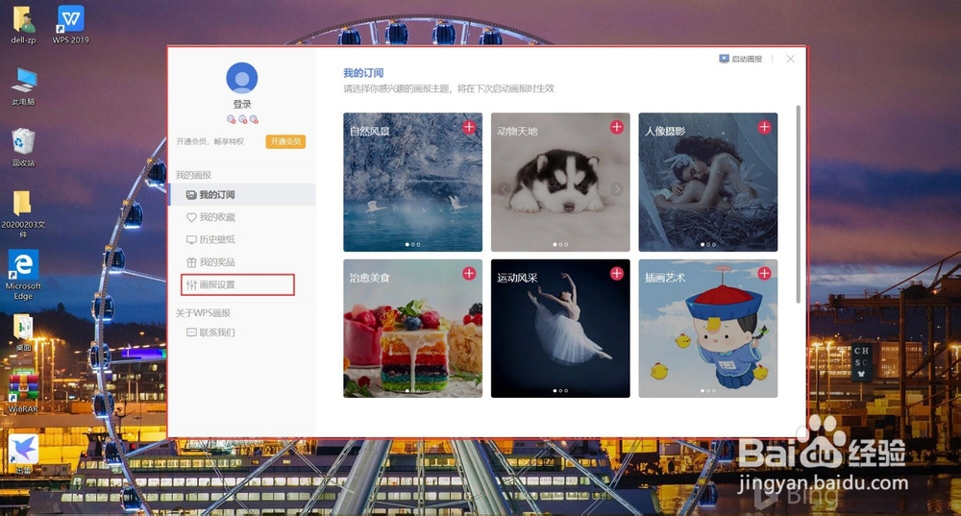Screen dimensions: 961x516
Task: Open the Recycle Bin desktop icon
Action: point(23,148)
